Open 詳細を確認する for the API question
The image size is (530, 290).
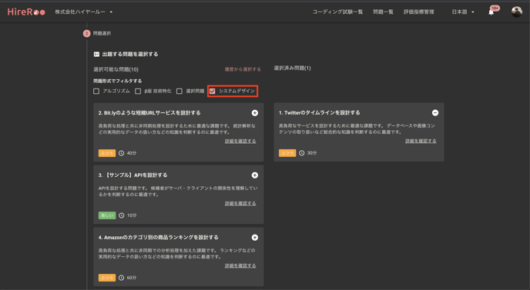click(240, 204)
